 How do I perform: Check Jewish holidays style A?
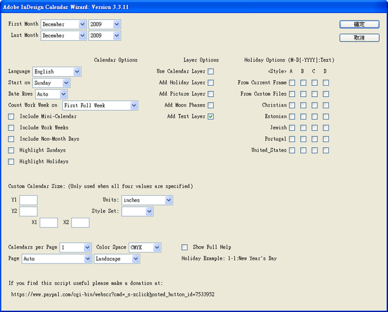click(292, 128)
